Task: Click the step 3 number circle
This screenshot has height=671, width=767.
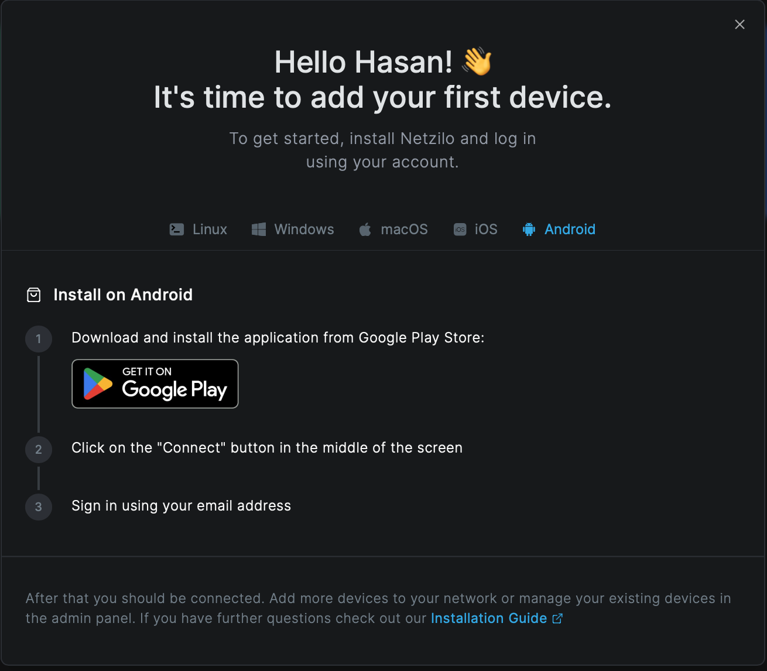Action: point(39,506)
